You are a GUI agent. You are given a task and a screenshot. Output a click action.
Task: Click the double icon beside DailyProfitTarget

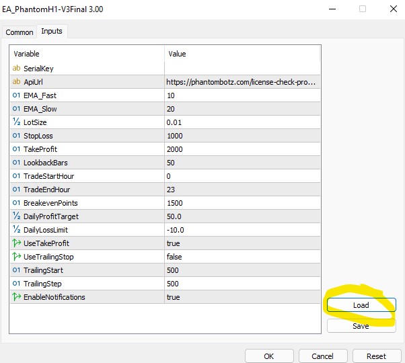coord(16,216)
